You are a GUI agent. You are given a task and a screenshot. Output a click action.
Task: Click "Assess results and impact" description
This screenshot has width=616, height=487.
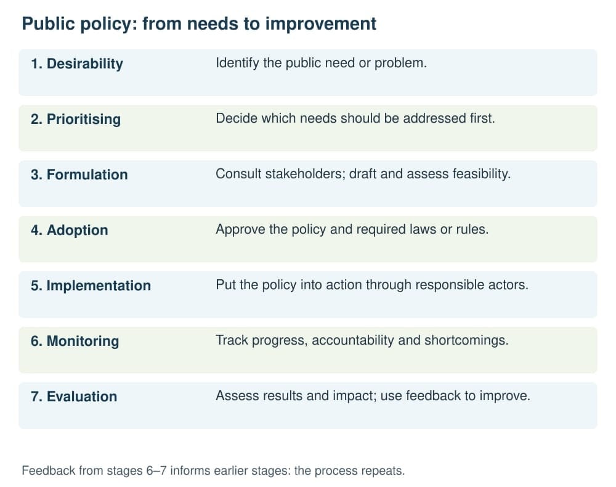pos(373,395)
